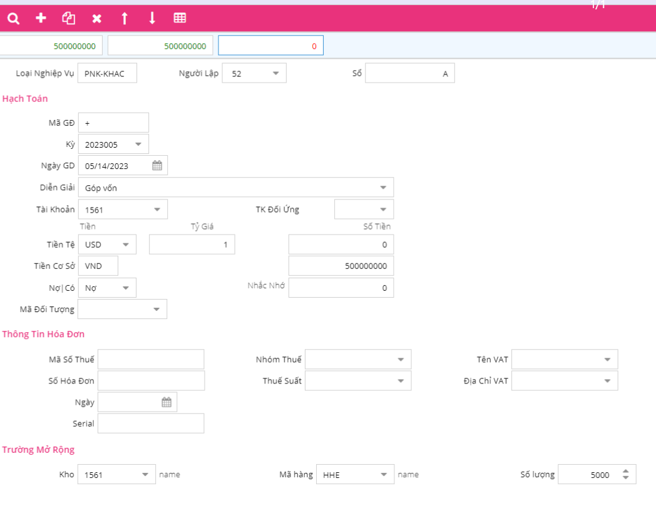Move to previous record with up arrow
Image resolution: width=656 pixels, height=506 pixels.
124,18
